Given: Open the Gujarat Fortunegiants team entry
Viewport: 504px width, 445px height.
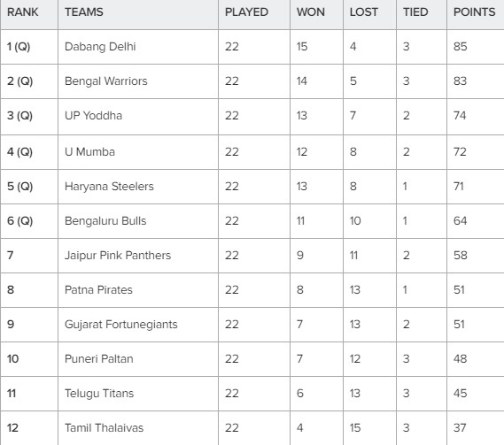Looking at the screenshot, I should [x=120, y=325].
